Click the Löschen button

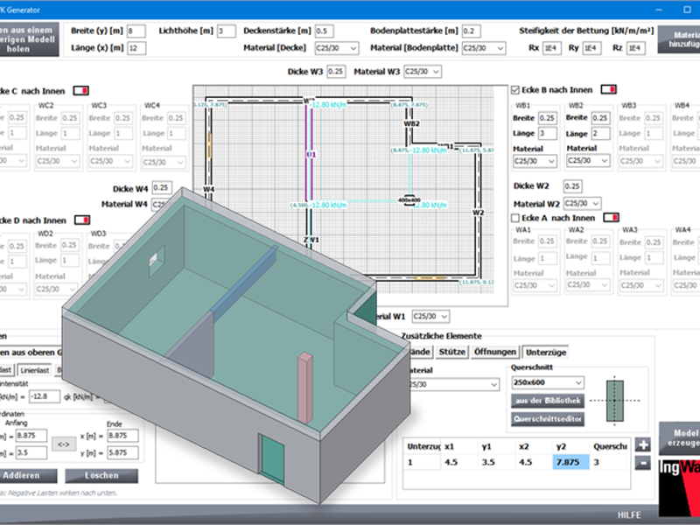[101, 475]
